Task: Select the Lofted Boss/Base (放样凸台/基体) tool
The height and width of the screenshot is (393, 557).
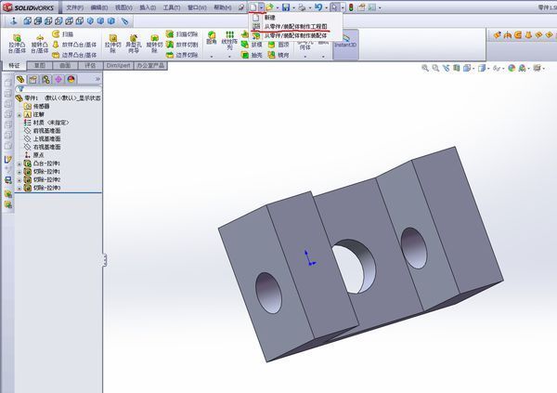Action: (x=74, y=45)
